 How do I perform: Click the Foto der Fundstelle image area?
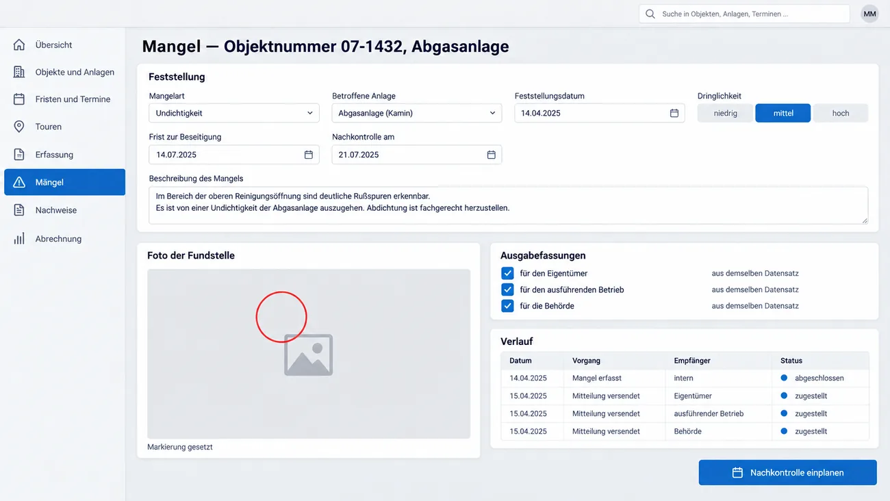pos(309,354)
